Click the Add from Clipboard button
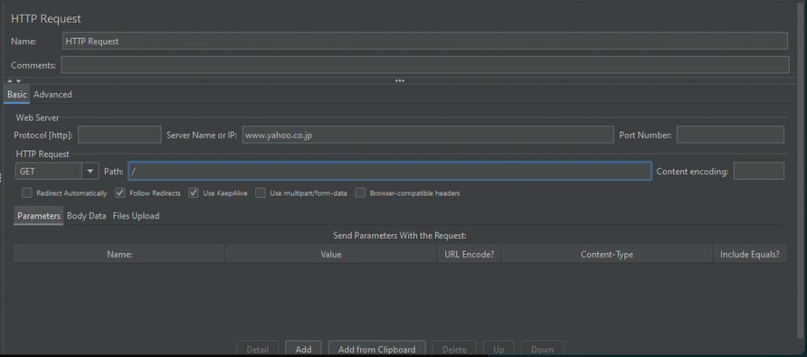 tap(377, 349)
